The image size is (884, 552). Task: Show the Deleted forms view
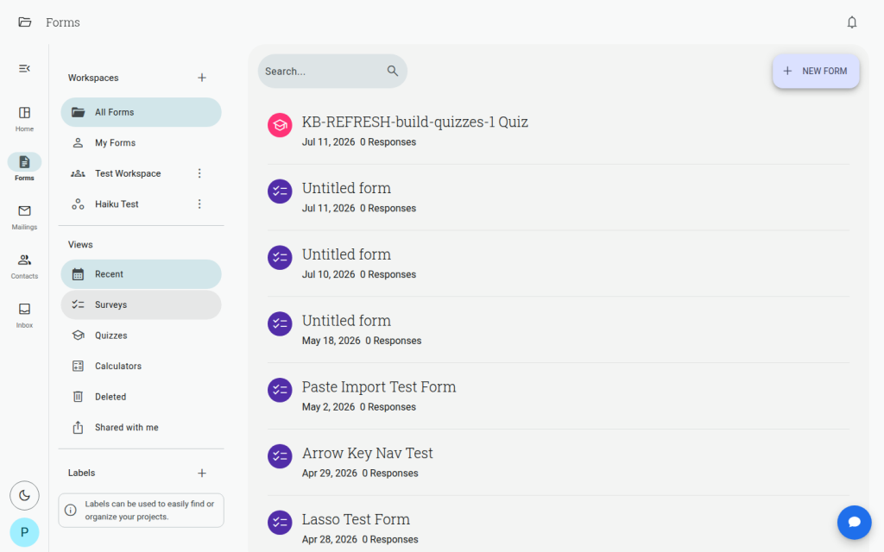pos(141,397)
